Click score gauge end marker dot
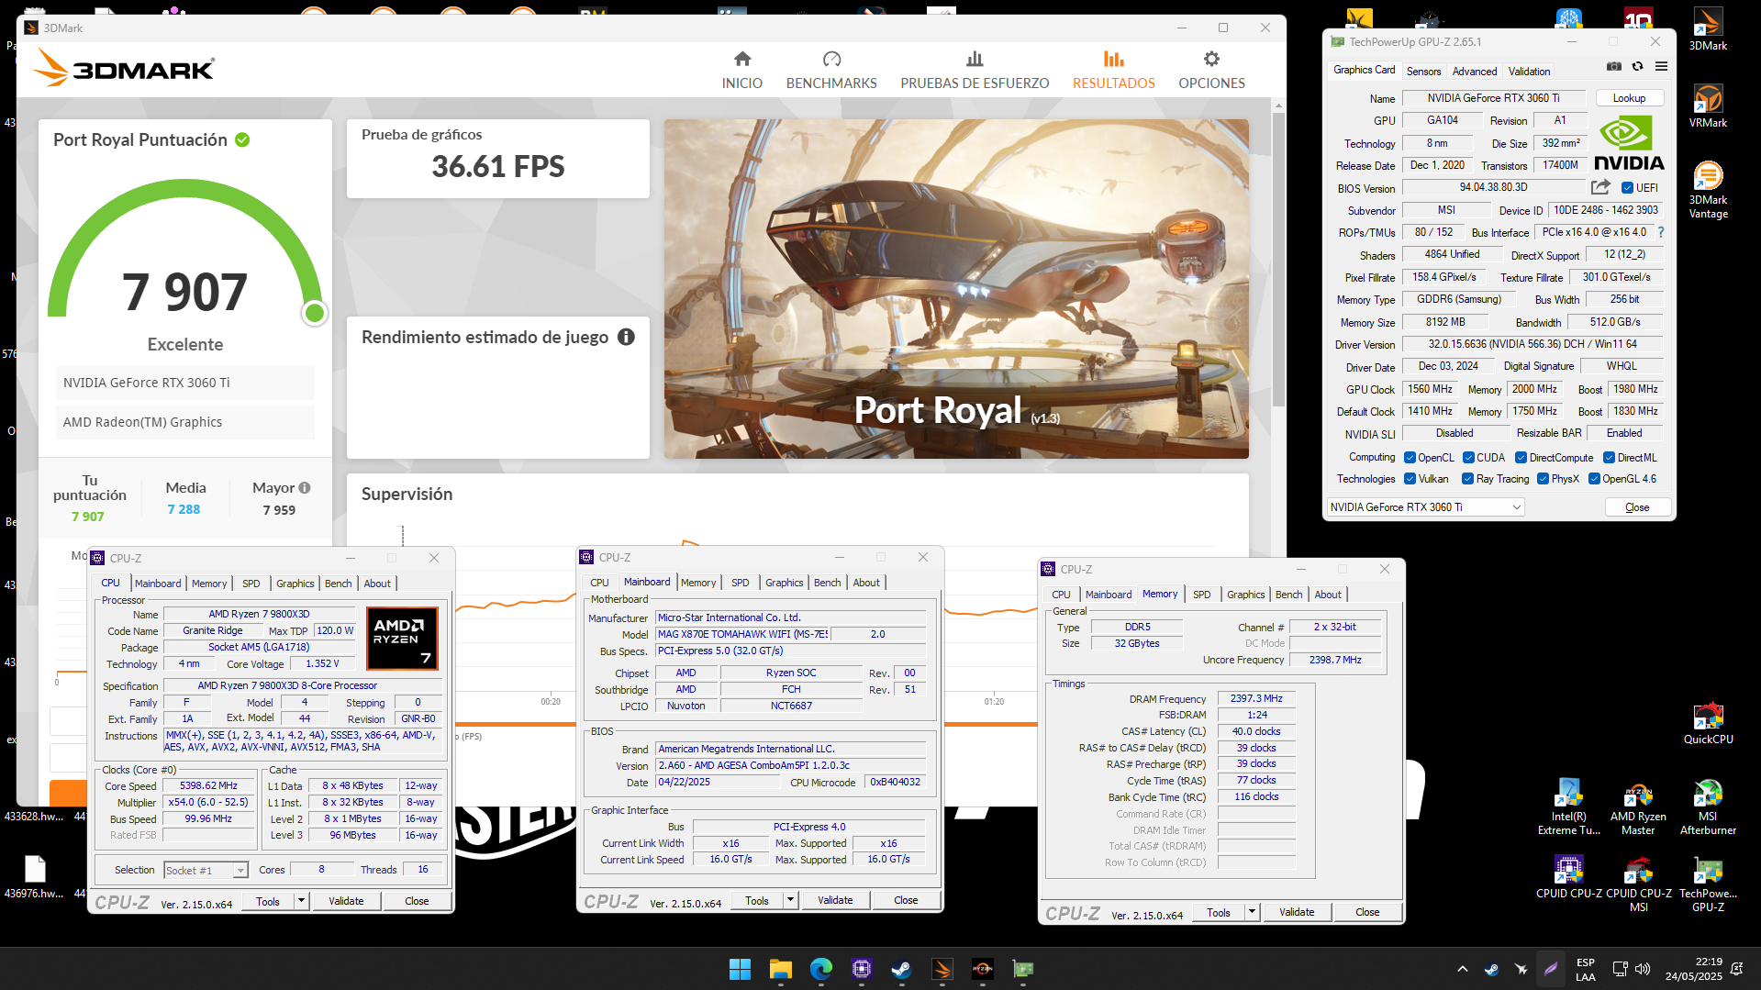 click(x=315, y=314)
